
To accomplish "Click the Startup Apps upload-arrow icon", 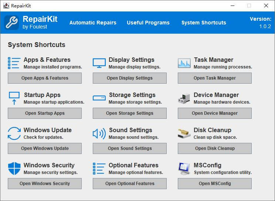I will point(14,98).
